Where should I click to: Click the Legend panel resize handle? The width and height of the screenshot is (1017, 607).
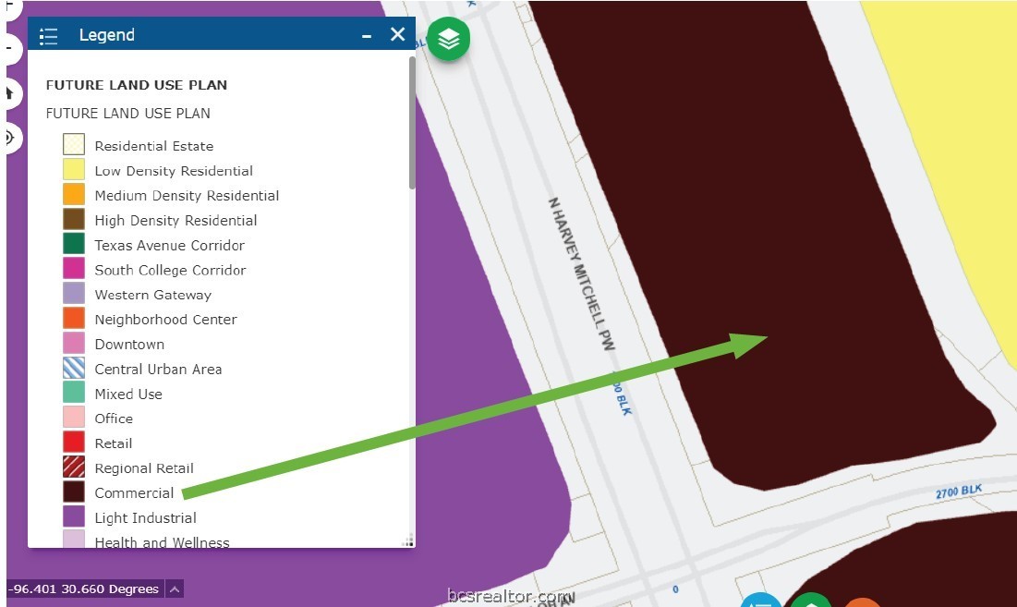(x=407, y=541)
